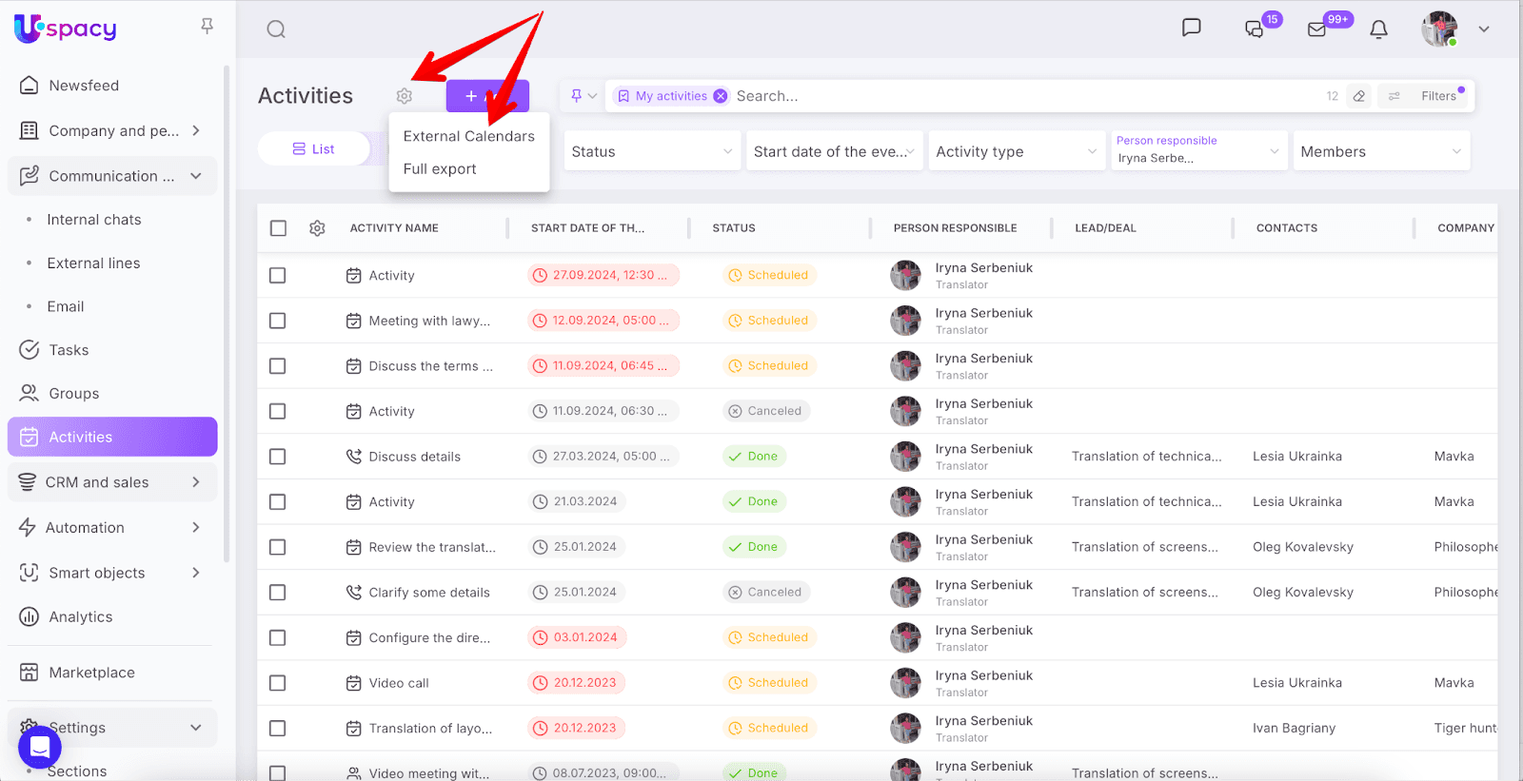The image size is (1523, 781).
Task: Switch to the List view button
Action: point(313,149)
